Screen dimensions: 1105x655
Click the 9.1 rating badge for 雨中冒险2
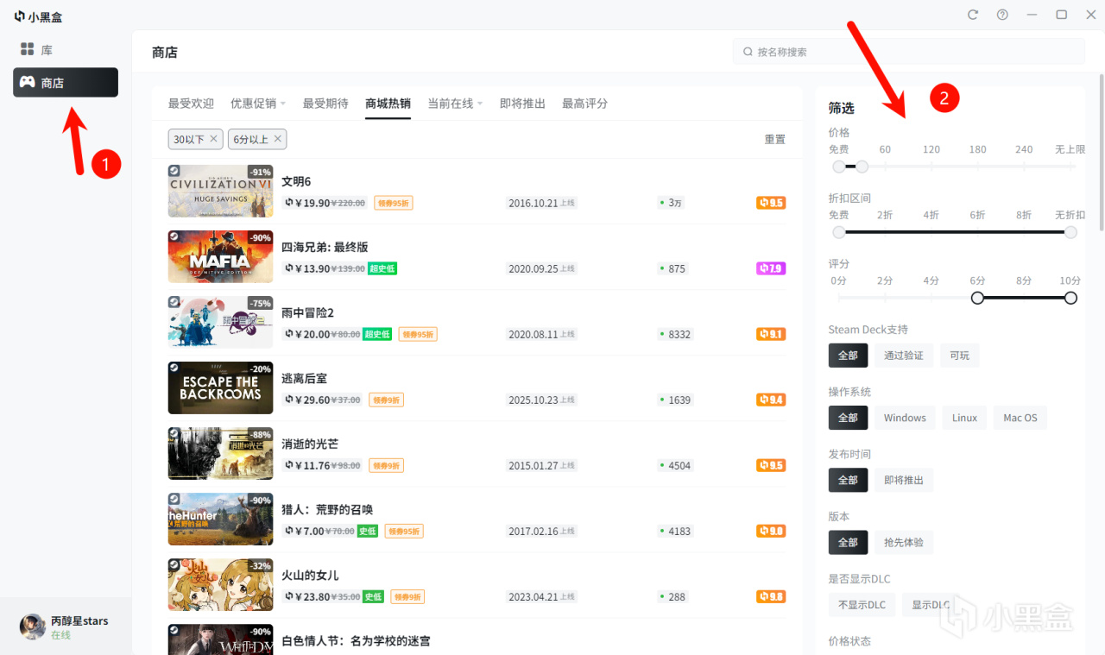[771, 334]
